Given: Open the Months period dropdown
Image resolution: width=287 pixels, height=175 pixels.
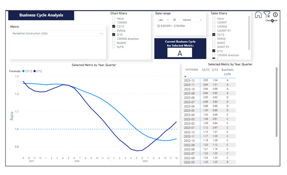Looking at the screenshot, I should click(x=192, y=20).
